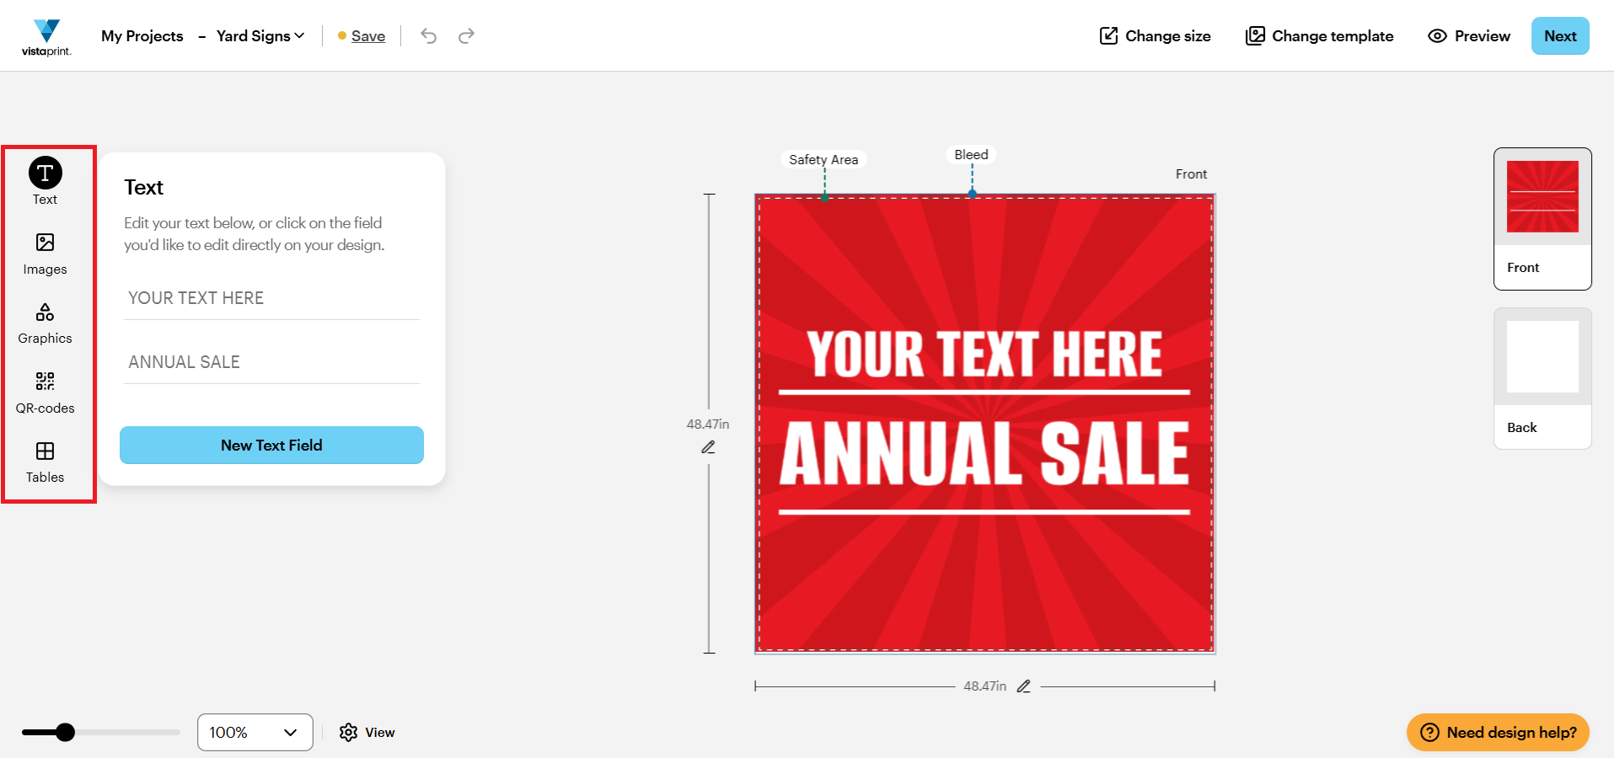Viewport: 1614px width, 758px height.
Task: Edit the ANNUAL SALE input field
Action: pos(271,362)
